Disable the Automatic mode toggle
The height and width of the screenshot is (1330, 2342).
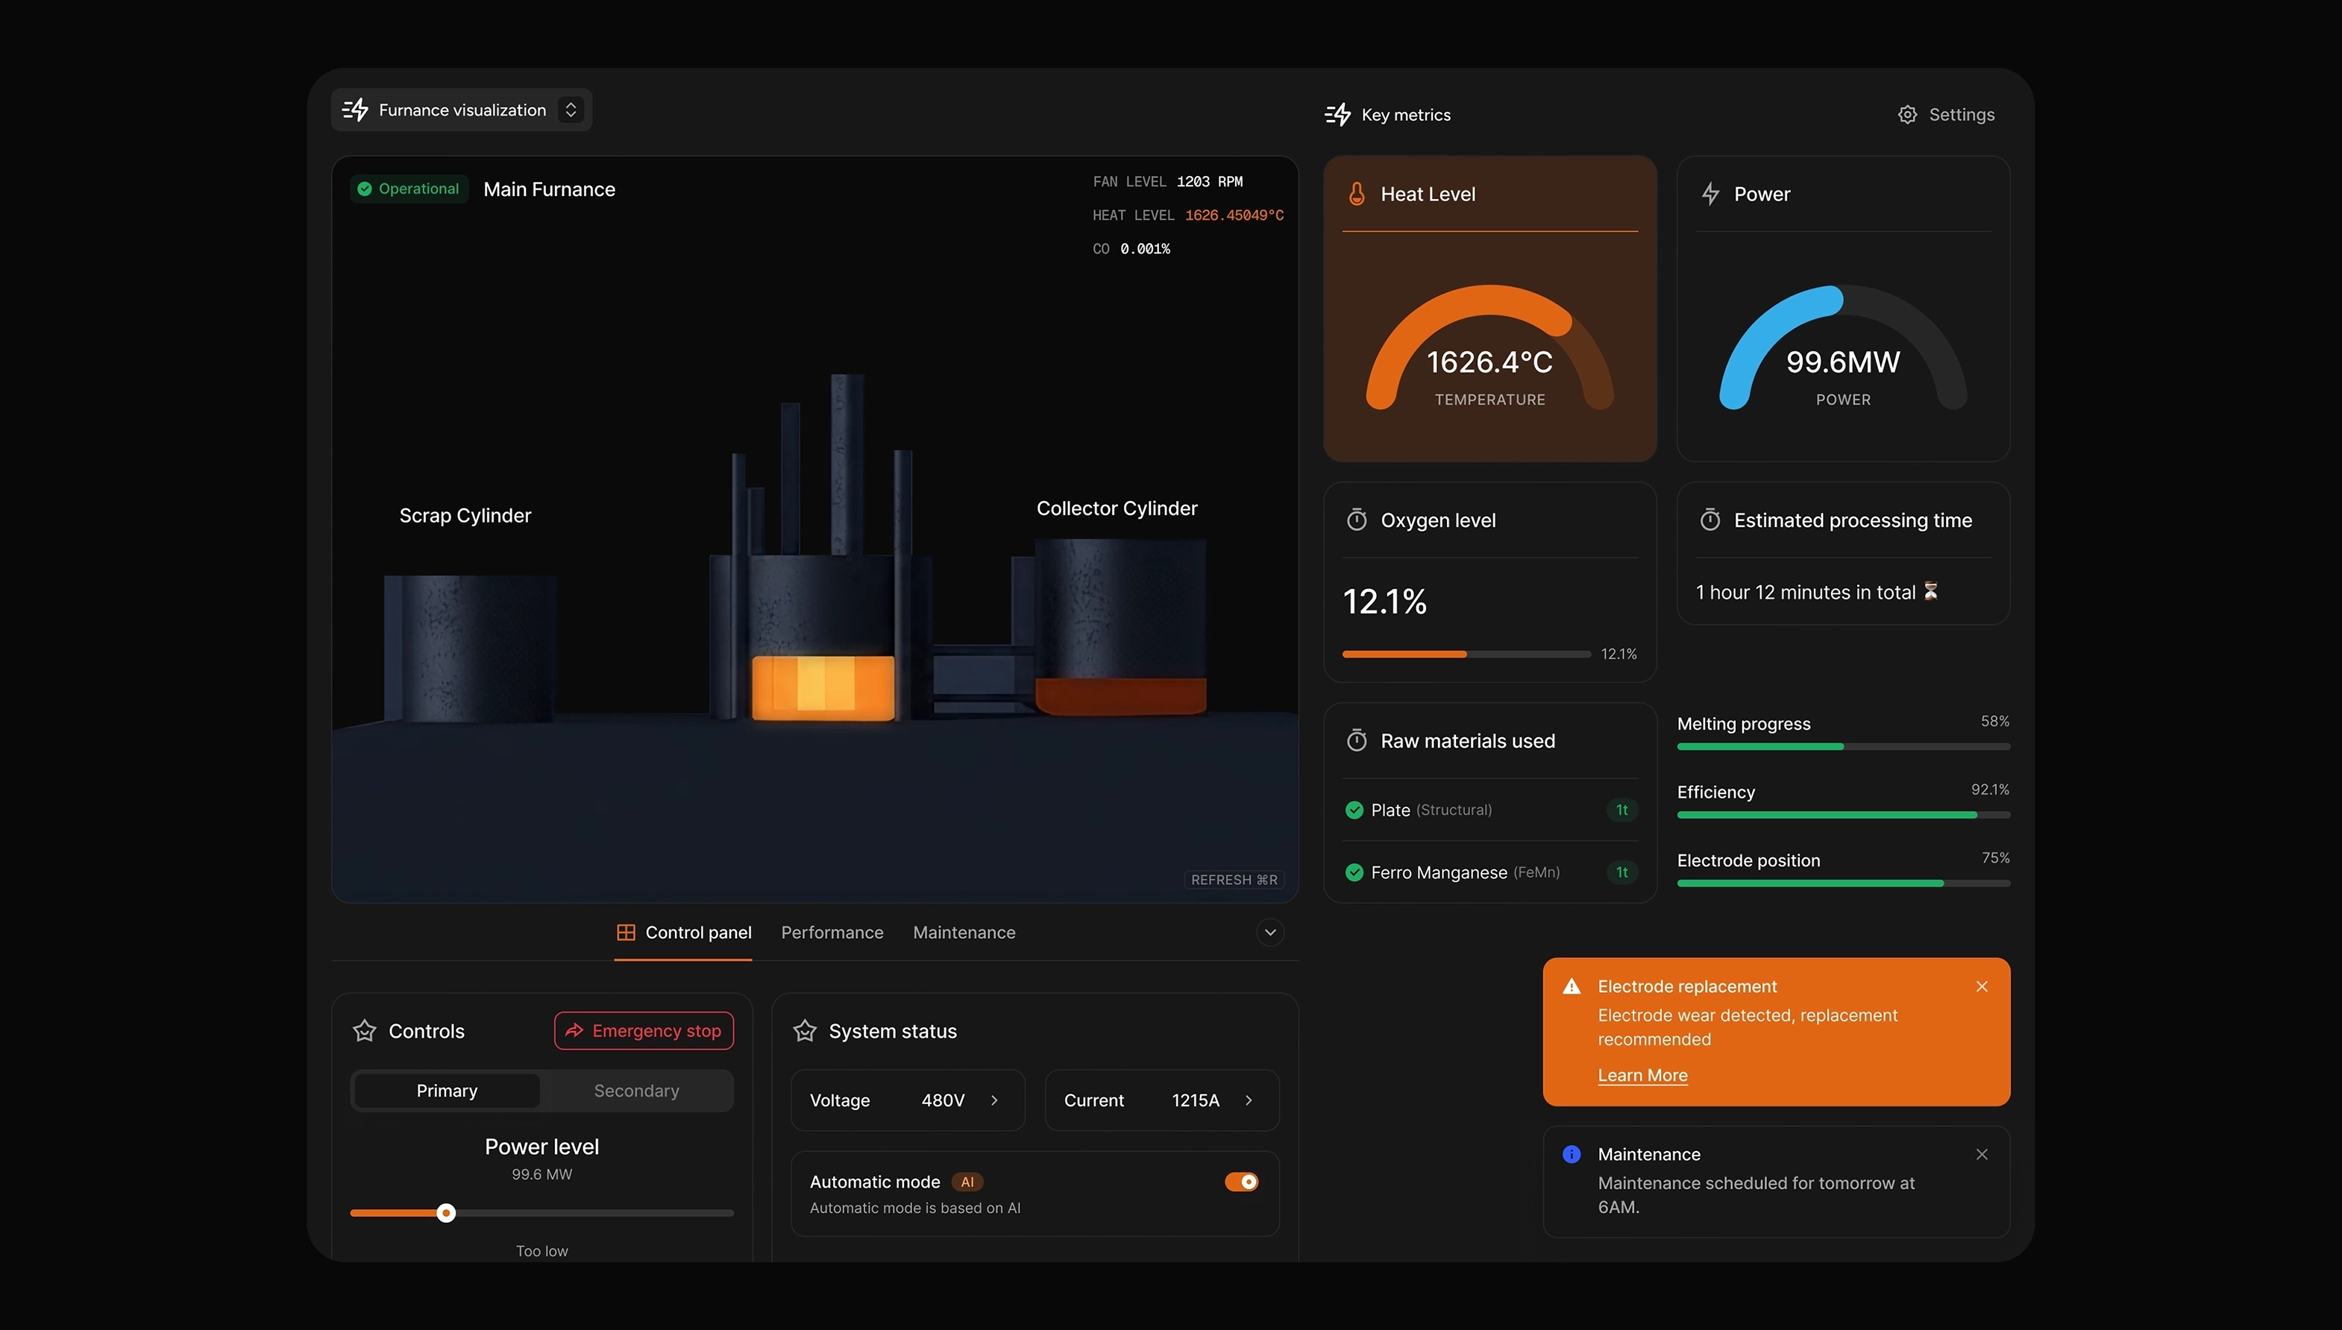coord(1241,1182)
